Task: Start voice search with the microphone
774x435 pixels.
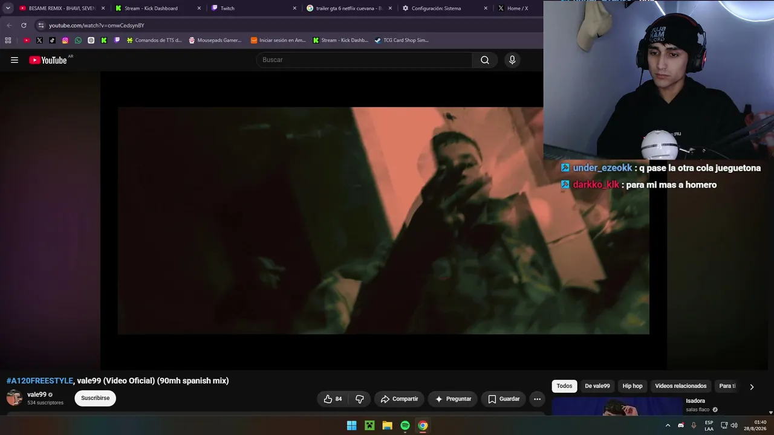Action: click(512, 60)
